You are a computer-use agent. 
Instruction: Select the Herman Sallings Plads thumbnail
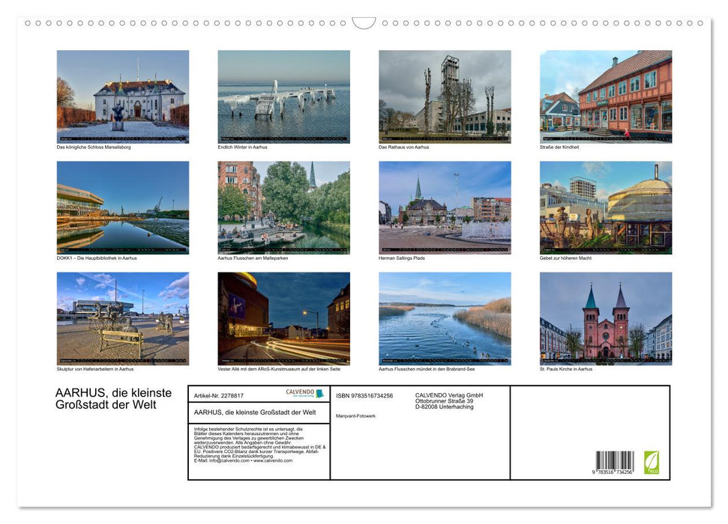coord(444,207)
